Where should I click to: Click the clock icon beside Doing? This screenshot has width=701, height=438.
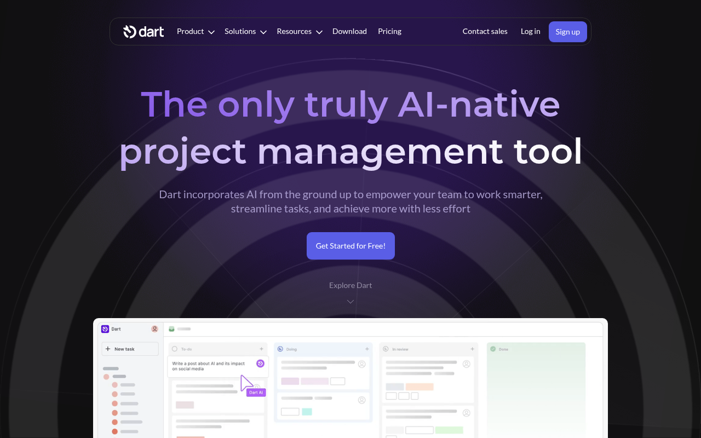[x=279, y=349]
